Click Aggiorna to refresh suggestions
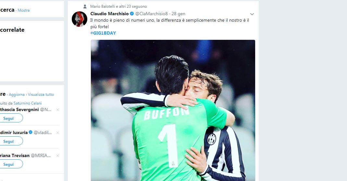Screen dimensions: 347x181 point(17,95)
